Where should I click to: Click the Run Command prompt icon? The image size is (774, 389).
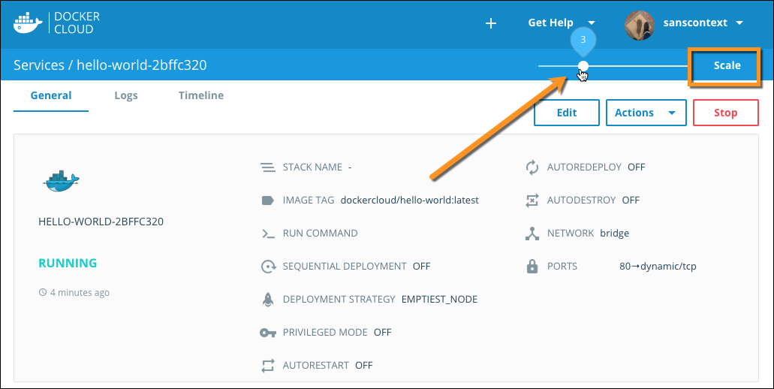coord(267,234)
